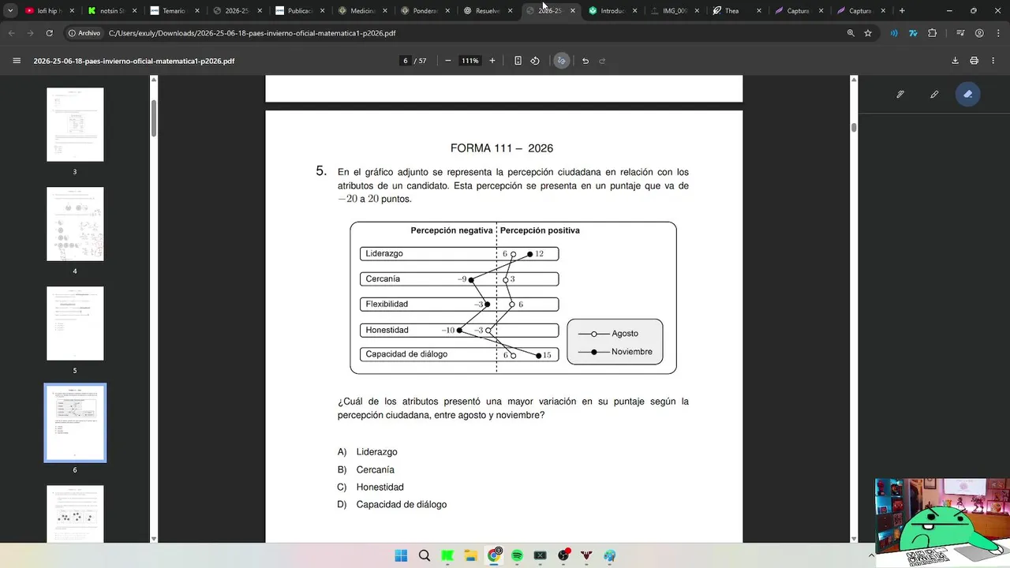The image size is (1010, 568).
Task: Click the PDF file name title
Action: click(134, 61)
